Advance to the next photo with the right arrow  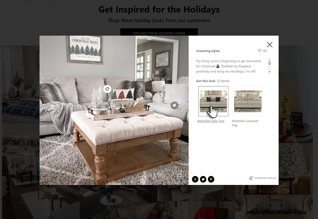[x=182, y=110]
